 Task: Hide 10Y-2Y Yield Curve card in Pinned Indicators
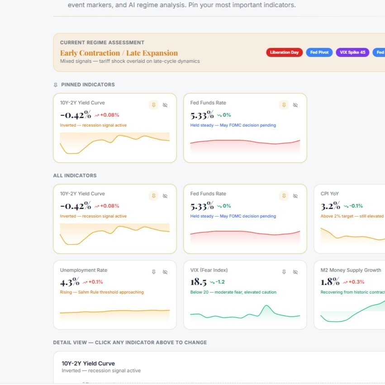pyautogui.click(x=165, y=105)
